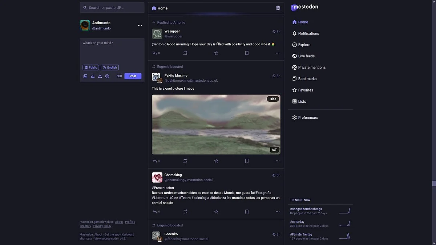Open Home column settings icon
This screenshot has height=245, width=436.
click(278, 8)
